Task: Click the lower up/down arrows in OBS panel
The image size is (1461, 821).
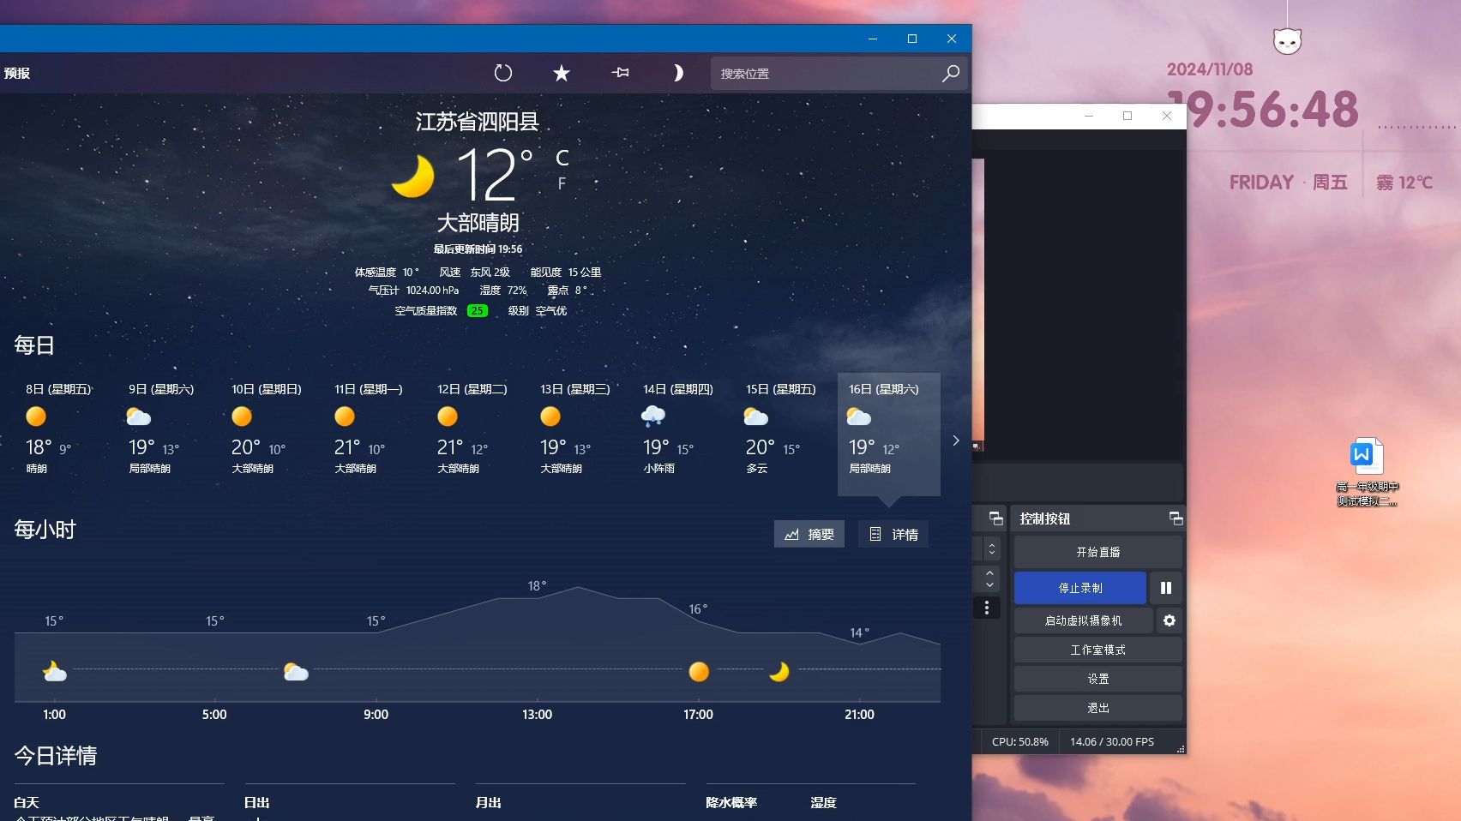Action: [x=990, y=578]
